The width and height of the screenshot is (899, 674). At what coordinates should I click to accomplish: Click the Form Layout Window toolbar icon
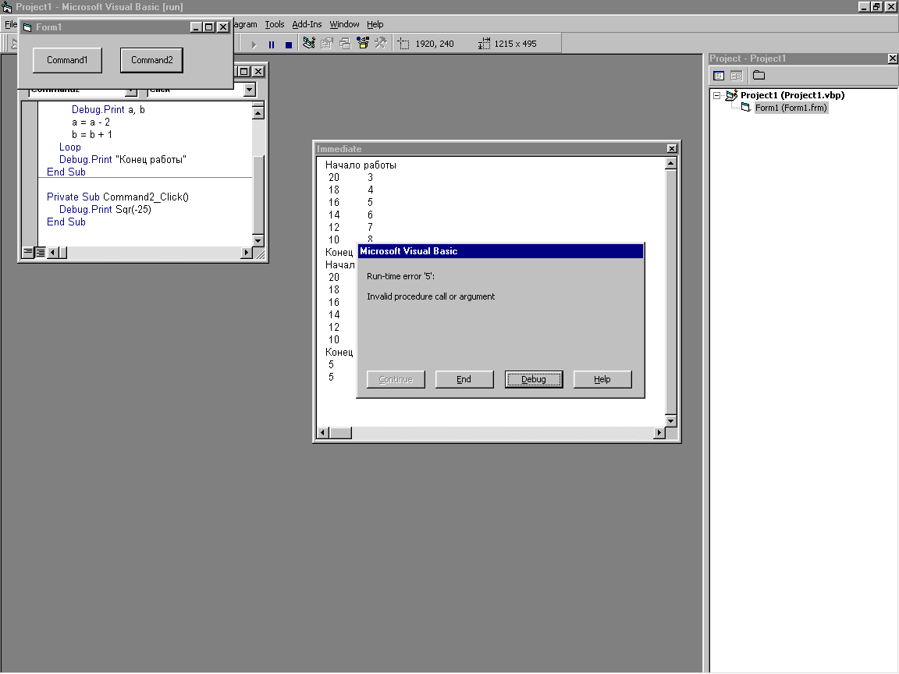(x=345, y=44)
